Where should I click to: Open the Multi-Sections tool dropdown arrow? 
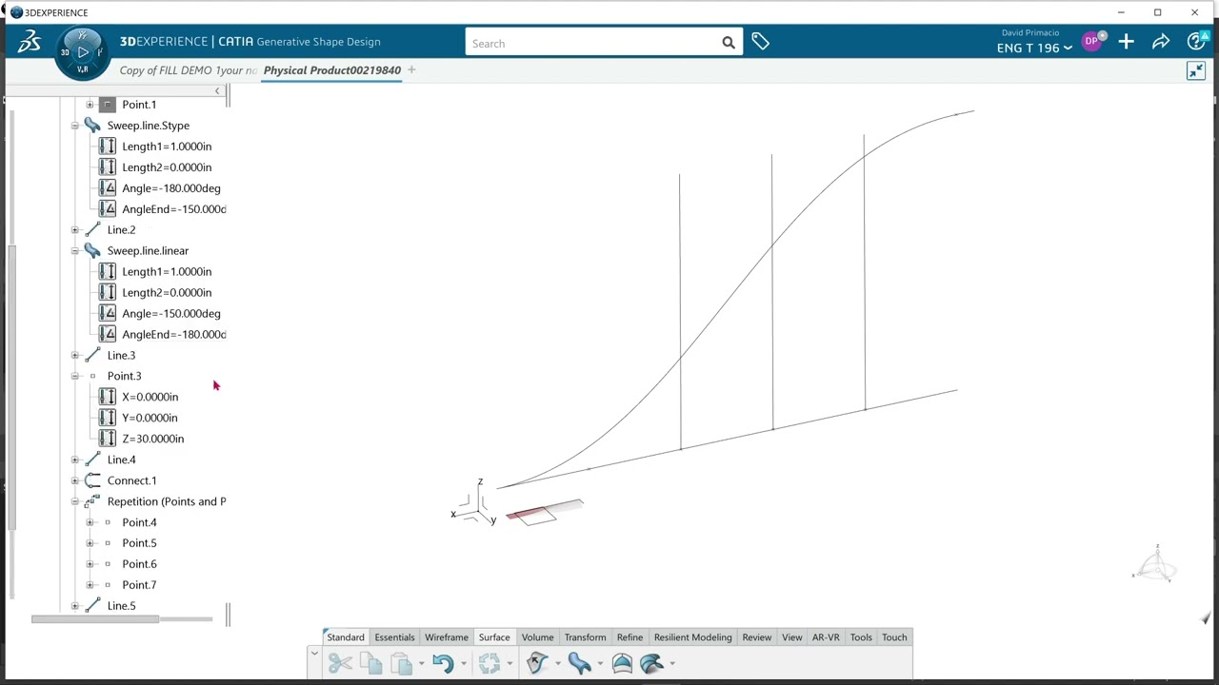pyautogui.click(x=671, y=664)
